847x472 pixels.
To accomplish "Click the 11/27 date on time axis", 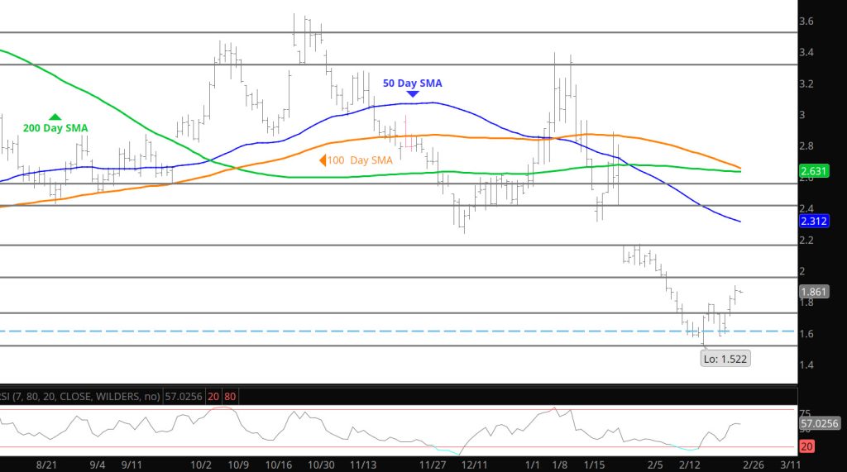I will tap(433, 465).
